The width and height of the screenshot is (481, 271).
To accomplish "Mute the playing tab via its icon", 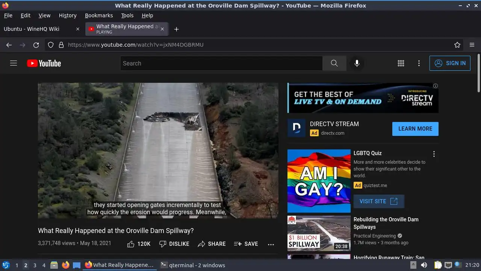I will click(x=91, y=29).
